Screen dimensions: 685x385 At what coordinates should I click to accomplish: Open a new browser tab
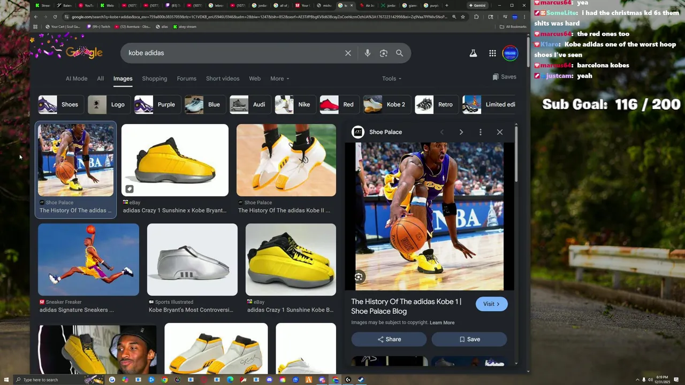coord(447,5)
